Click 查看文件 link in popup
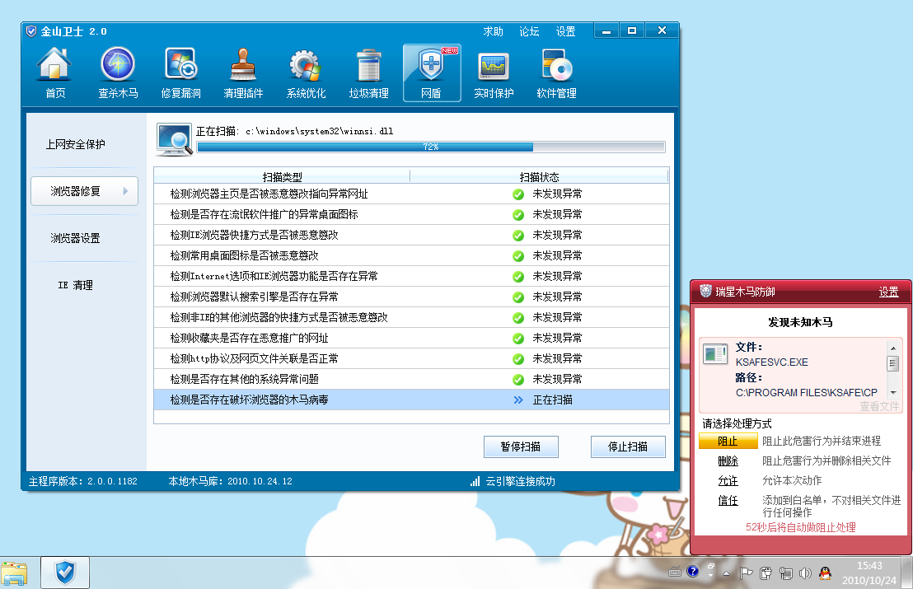The height and width of the screenshot is (589, 913). [x=879, y=406]
